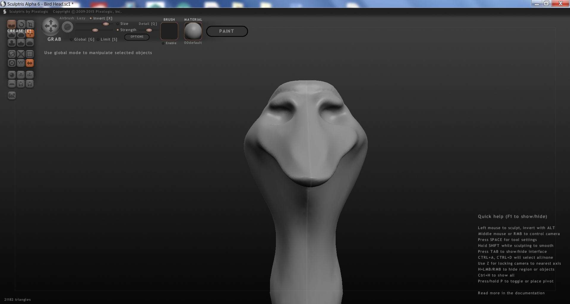Viewport: 570px width, 304px height.
Task: Click the Strength slider handle
Action: tap(95, 30)
